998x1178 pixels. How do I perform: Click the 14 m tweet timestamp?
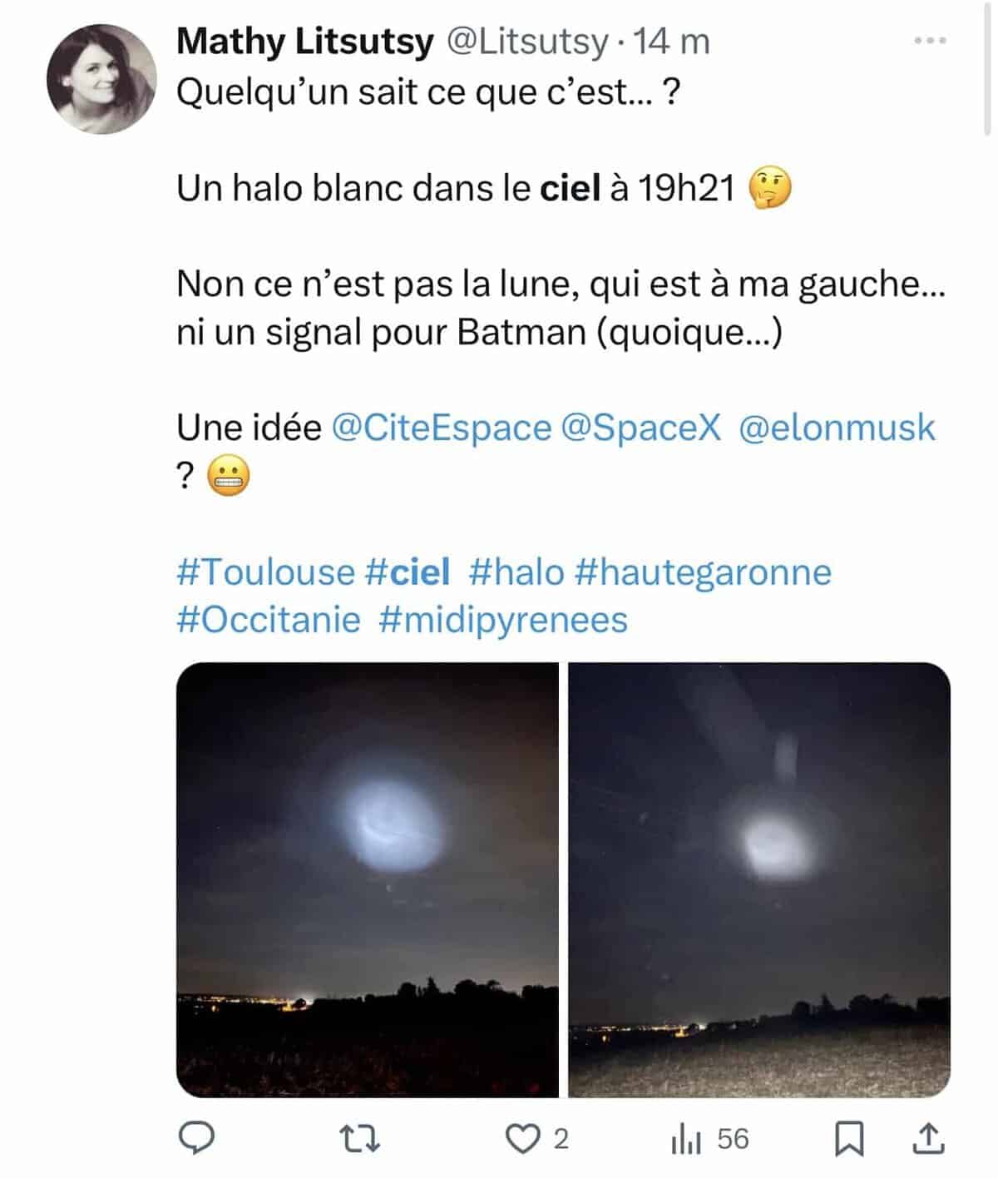[672, 42]
